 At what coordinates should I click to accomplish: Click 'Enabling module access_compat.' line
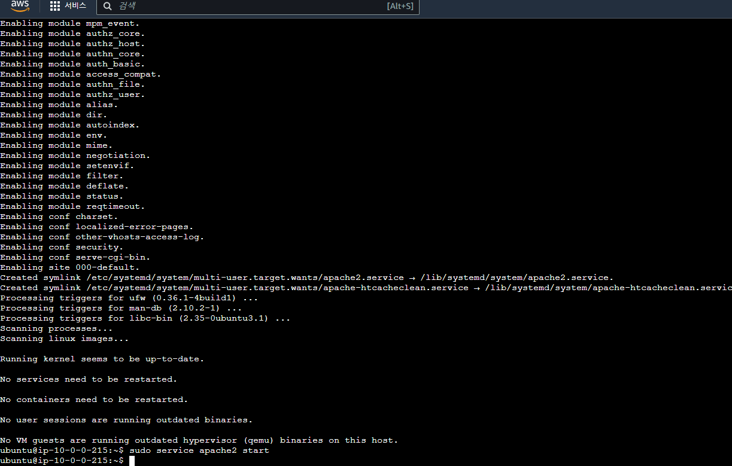pos(81,74)
